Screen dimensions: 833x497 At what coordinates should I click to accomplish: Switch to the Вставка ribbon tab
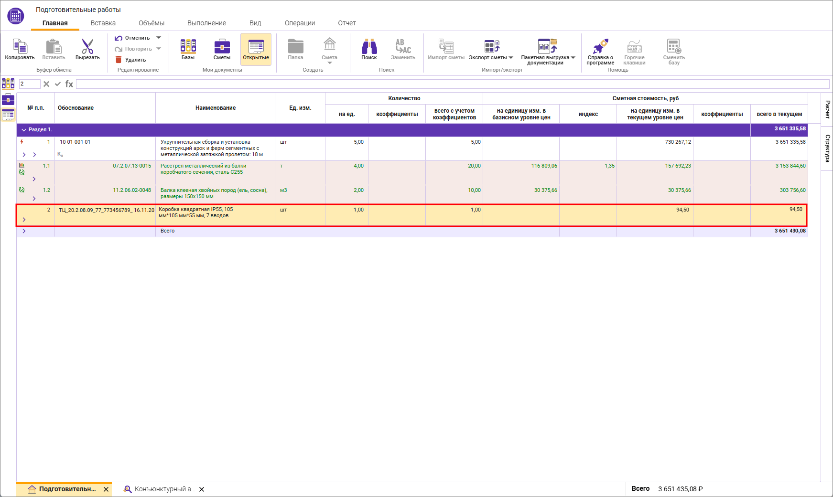pos(103,23)
